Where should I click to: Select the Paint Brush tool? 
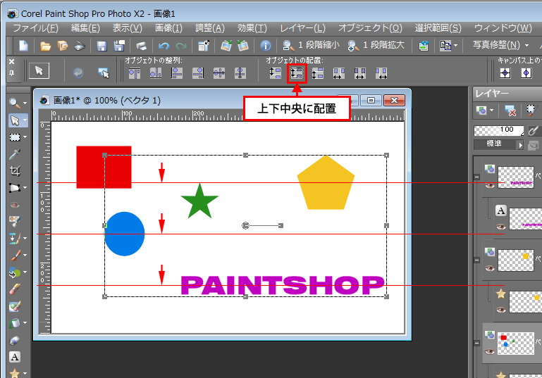[x=15, y=256]
